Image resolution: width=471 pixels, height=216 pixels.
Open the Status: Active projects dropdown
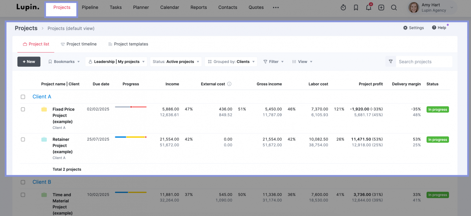pos(175,61)
